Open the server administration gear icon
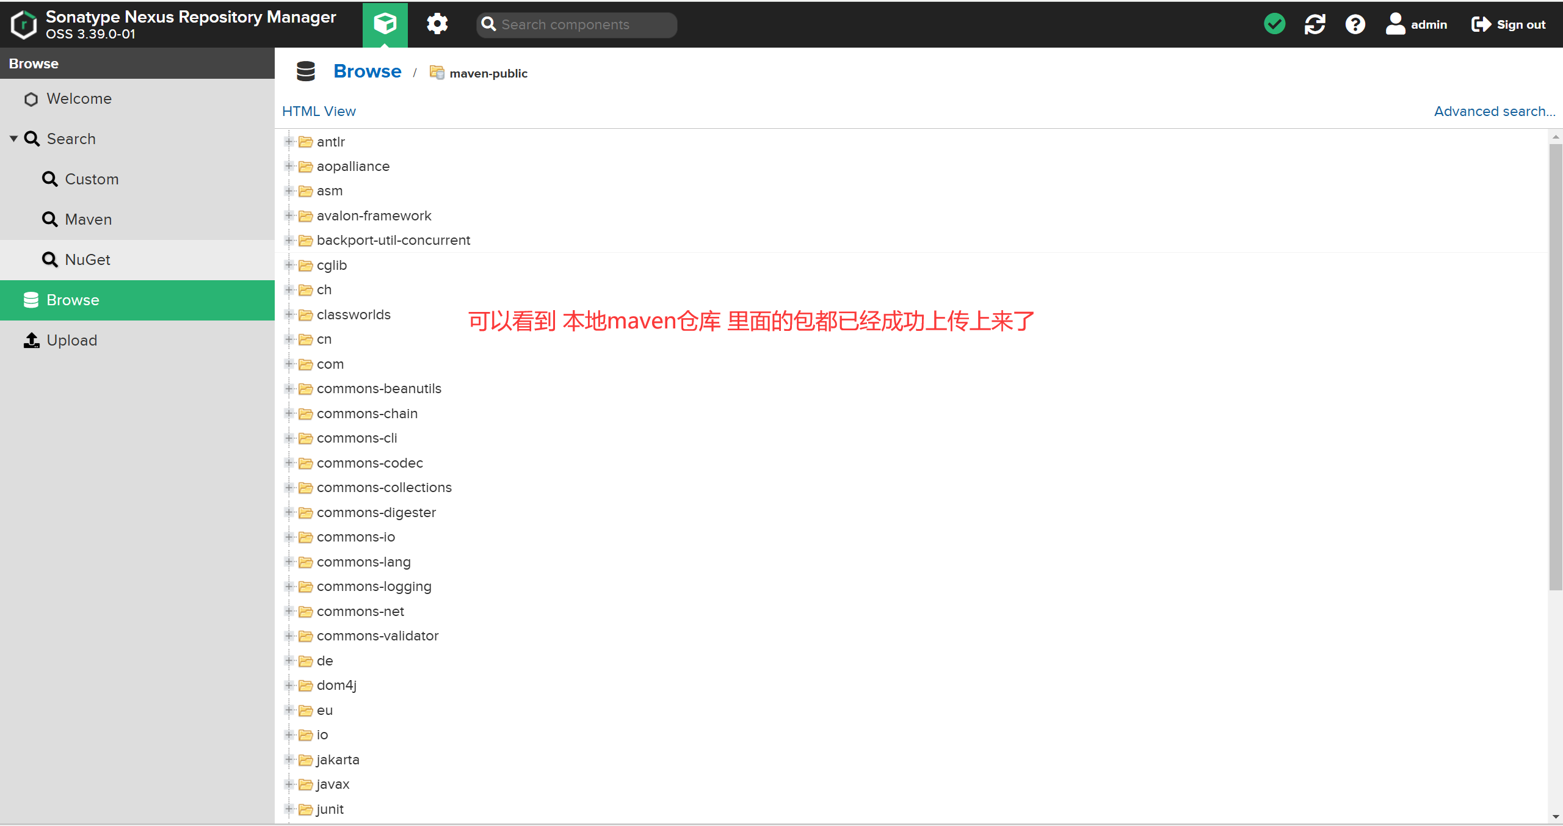Viewport: 1563px width, 826px height. point(437,24)
